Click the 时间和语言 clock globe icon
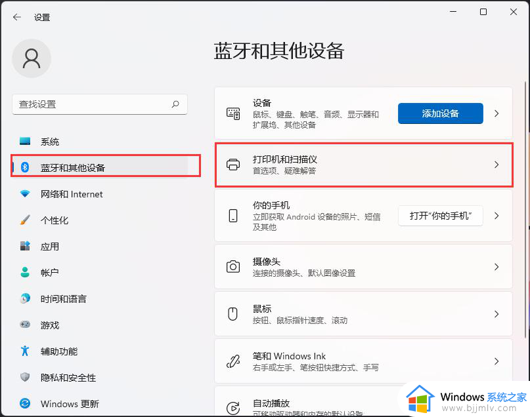The height and width of the screenshot is (417, 530). (x=25, y=298)
